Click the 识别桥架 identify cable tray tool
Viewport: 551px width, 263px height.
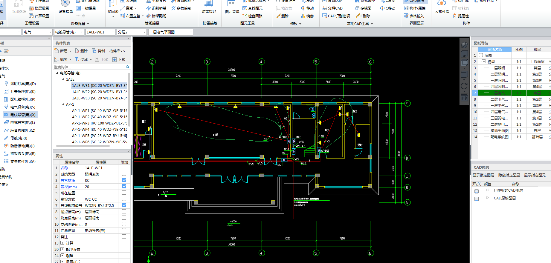tap(156, 8)
